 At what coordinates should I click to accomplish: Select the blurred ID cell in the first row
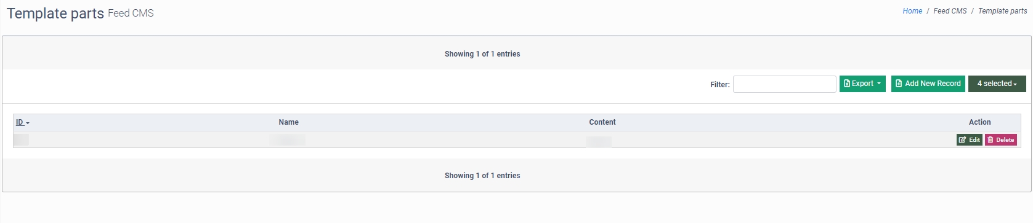[x=21, y=140]
